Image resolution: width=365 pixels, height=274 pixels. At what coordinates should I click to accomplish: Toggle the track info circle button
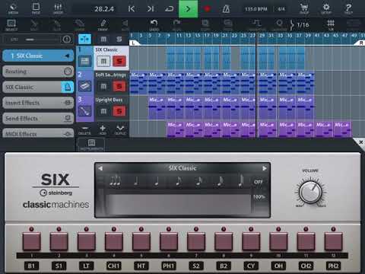tap(67, 40)
